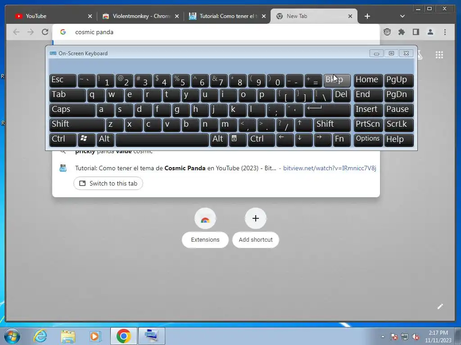Viewport: 461px width, 345px height.
Task: Close the Tutorial: Como tener tab
Action: tap(264, 16)
